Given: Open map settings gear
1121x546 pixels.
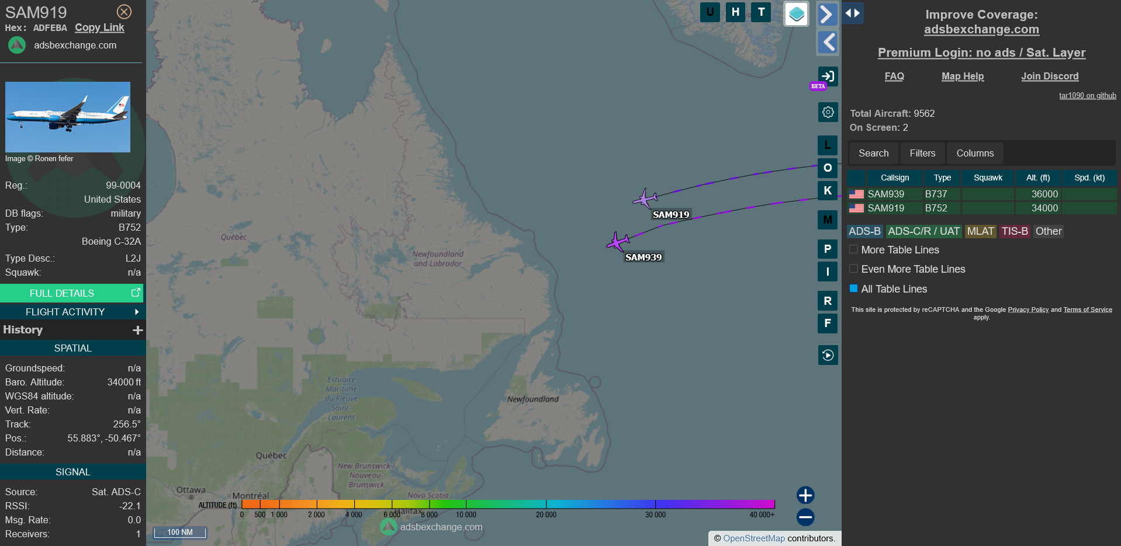Looking at the screenshot, I should click(x=828, y=112).
